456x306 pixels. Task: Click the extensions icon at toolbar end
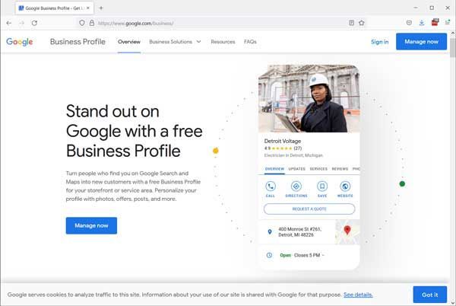coord(448,22)
